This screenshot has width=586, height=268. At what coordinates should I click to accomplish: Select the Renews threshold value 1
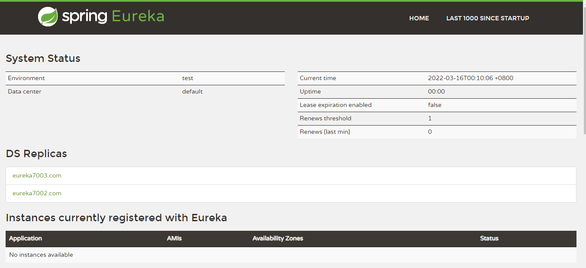coord(430,119)
